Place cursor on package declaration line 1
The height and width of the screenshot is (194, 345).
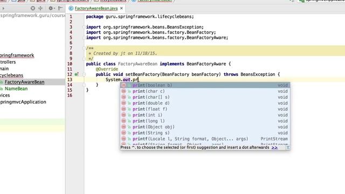coord(140,17)
